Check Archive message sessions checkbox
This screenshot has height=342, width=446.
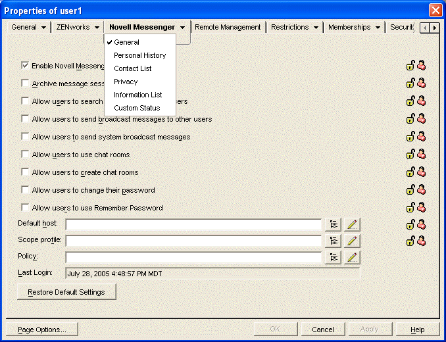click(x=25, y=83)
